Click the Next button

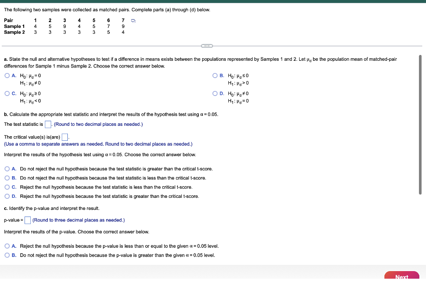[402, 275]
